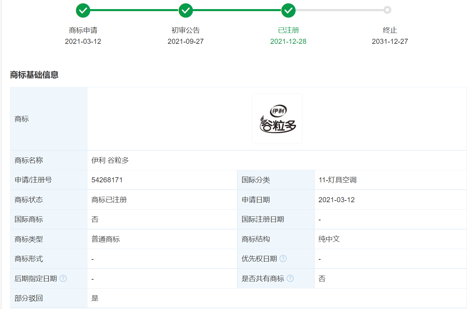Open the 伊利 谷粒多 trademark logo image
This screenshot has width=467, height=309.
click(277, 119)
